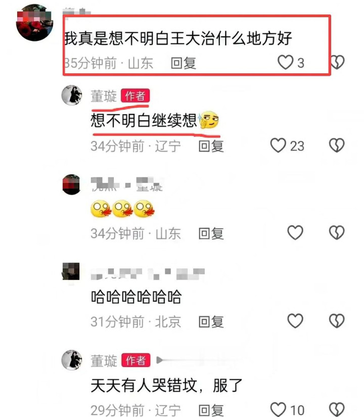Reply to 董璇's 34分钟前 辽宁 comment
Viewport: 364px width, 417px height.
click(x=211, y=146)
